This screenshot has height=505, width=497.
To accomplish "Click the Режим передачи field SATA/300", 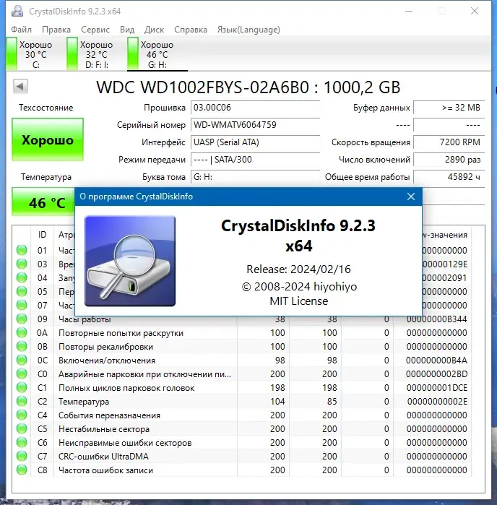I will pyautogui.click(x=255, y=160).
